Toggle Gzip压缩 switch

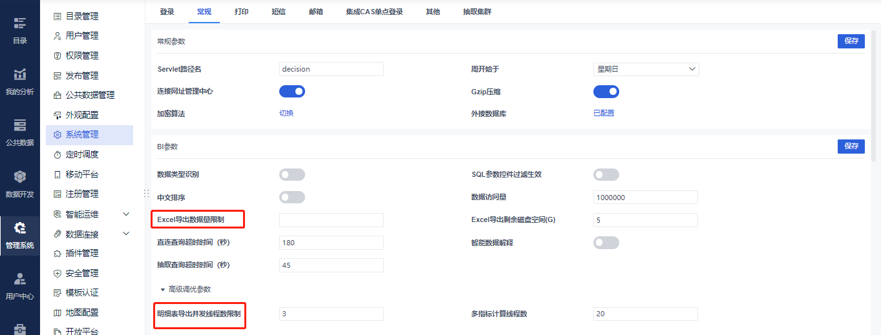click(x=606, y=92)
